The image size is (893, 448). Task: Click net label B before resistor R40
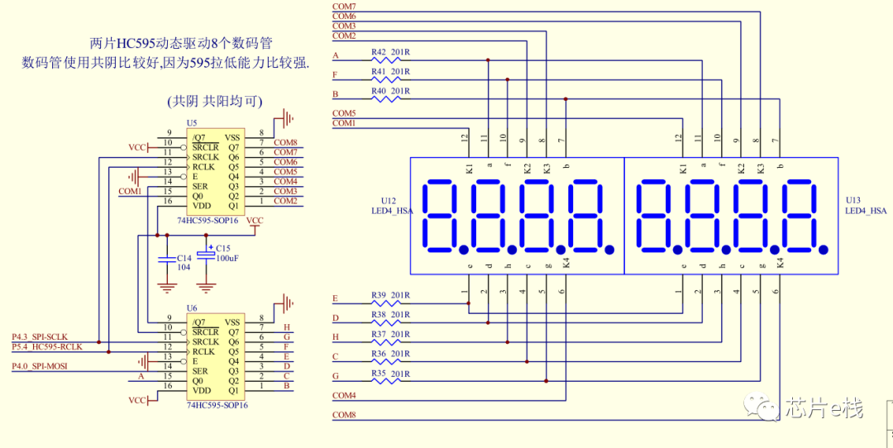336,94
